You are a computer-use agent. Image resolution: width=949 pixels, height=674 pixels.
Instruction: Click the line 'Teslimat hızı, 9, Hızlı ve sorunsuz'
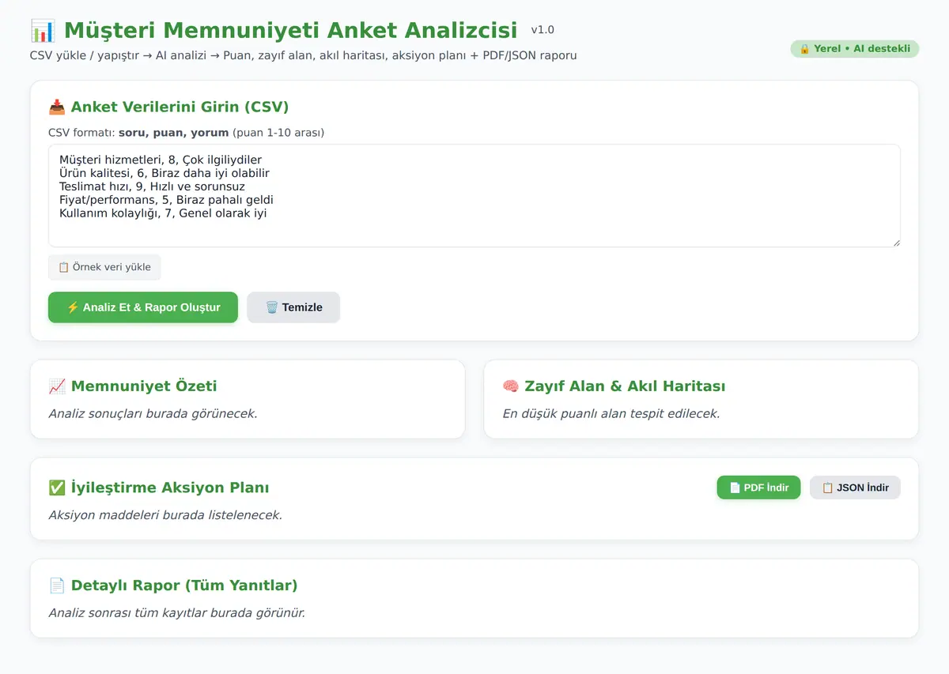[152, 186]
